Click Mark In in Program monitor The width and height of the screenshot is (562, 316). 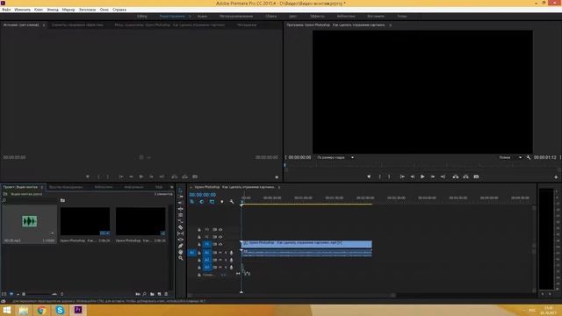pos(380,176)
